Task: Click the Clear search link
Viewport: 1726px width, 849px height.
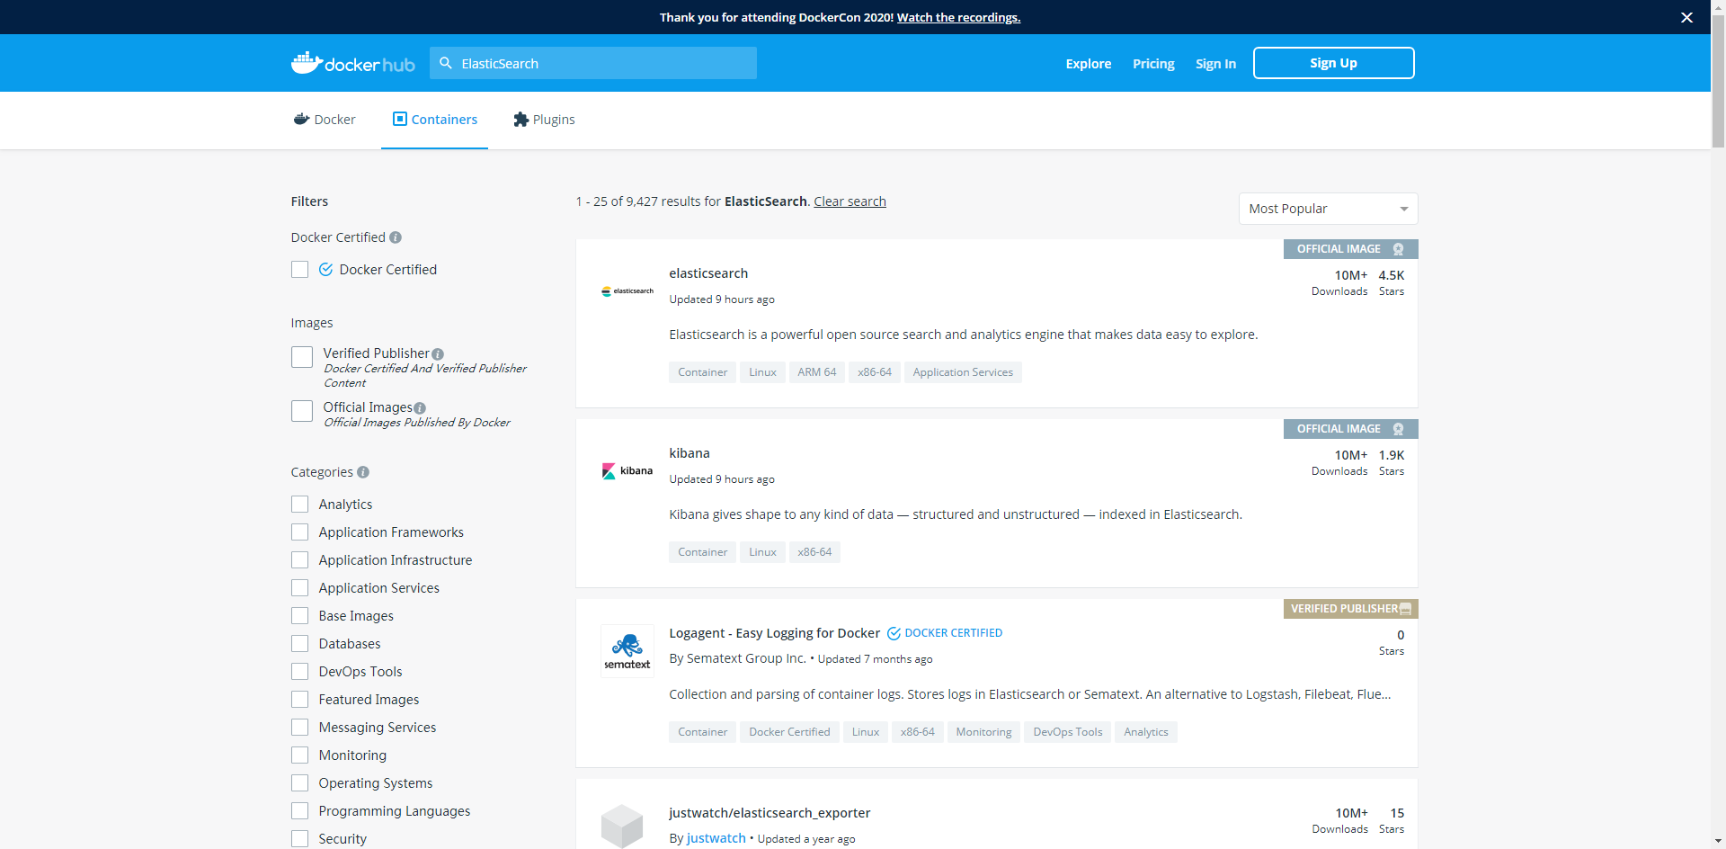Action: [x=850, y=201]
